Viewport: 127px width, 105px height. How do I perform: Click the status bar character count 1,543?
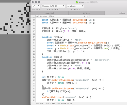tap(53, 103)
